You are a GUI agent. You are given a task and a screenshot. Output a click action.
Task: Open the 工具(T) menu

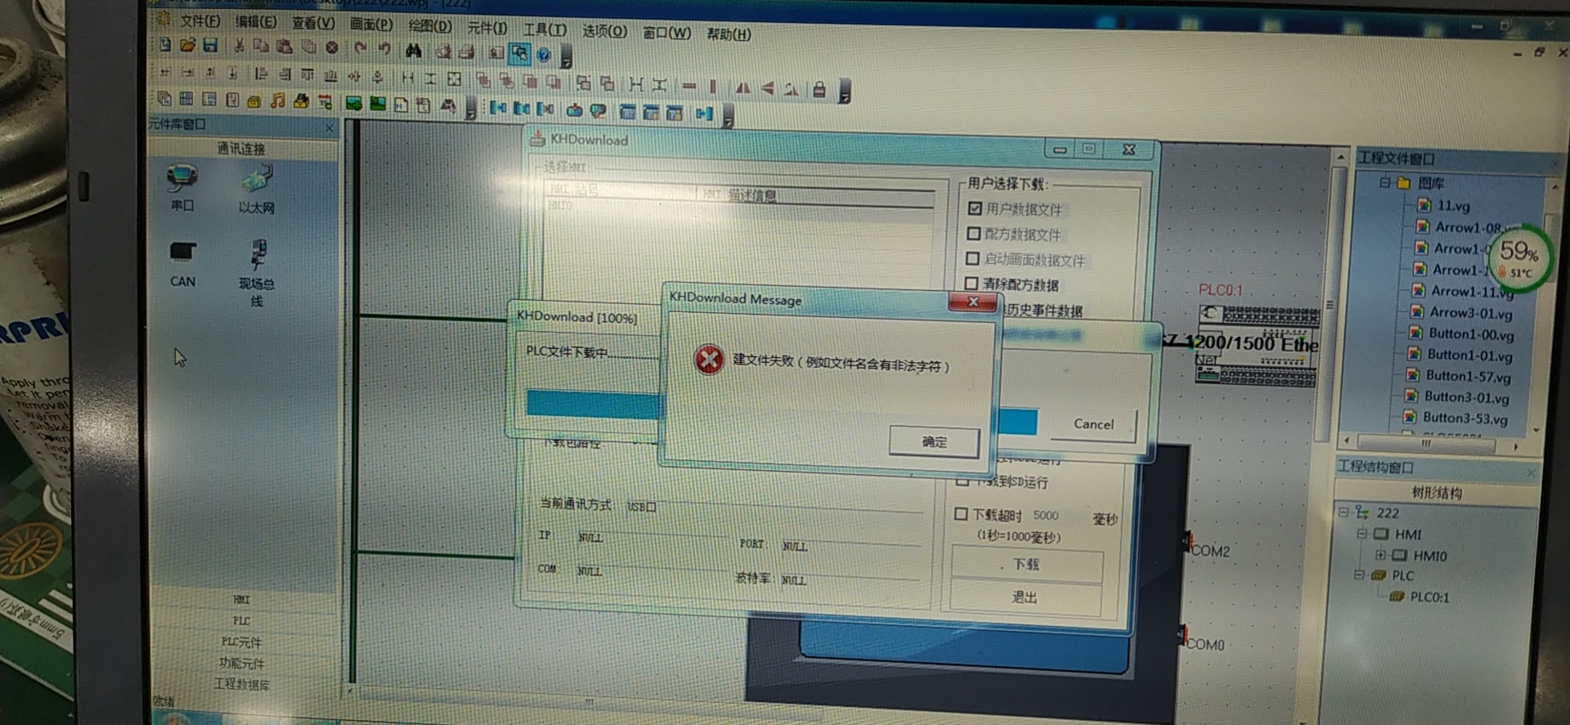(x=545, y=29)
